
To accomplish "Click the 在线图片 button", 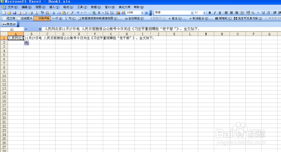I will (25, 19).
